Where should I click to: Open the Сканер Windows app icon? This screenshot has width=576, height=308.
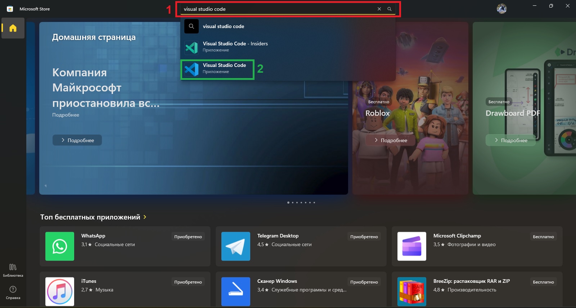click(x=236, y=292)
